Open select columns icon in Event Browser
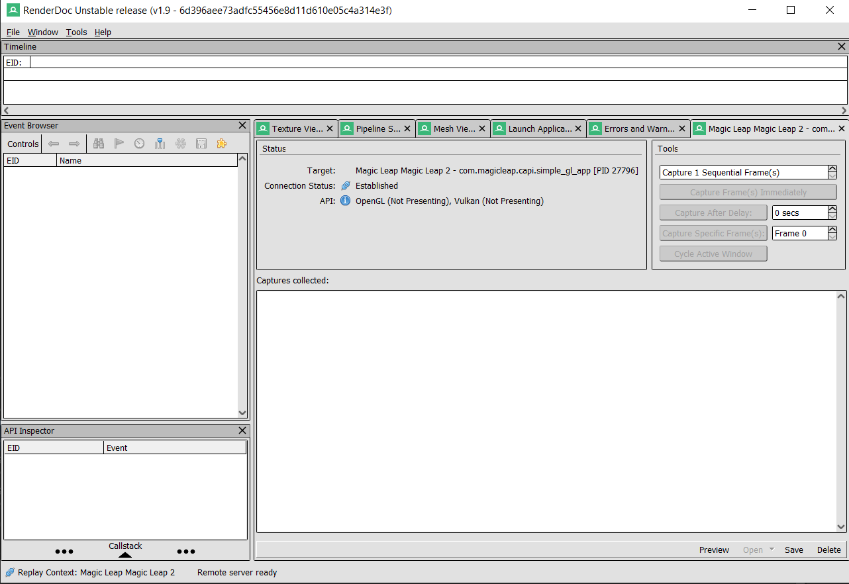This screenshot has width=849, height=584. tap(160, 144)
